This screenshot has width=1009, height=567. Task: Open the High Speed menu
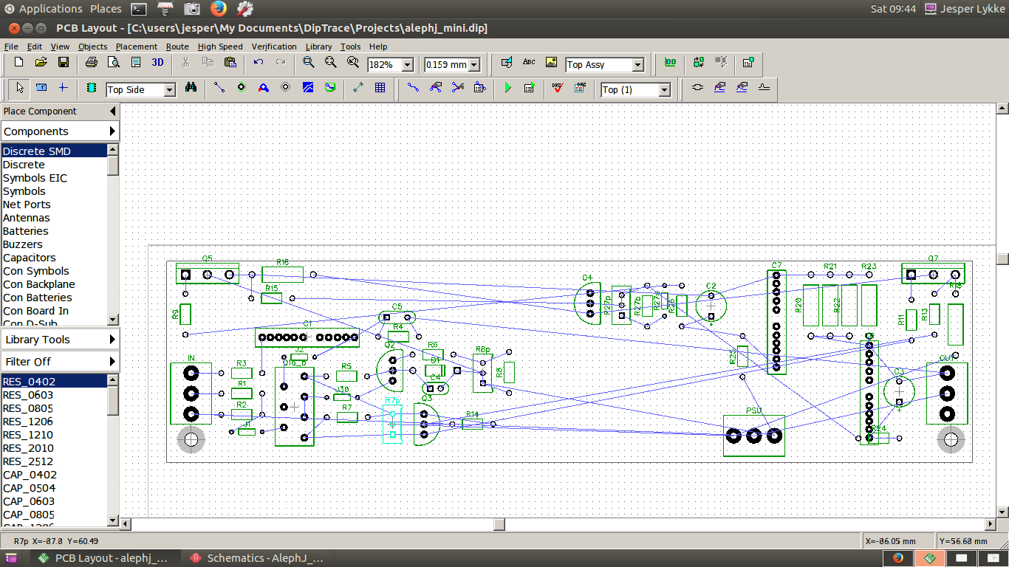click(220, 47)
